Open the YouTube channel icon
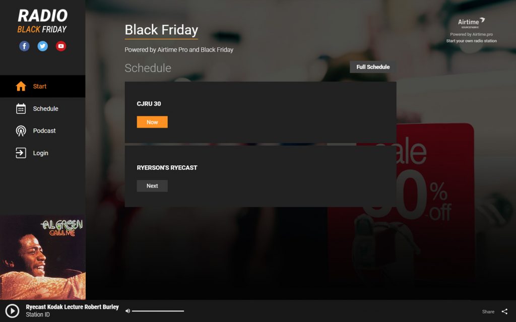 click(x=61, y=46)
